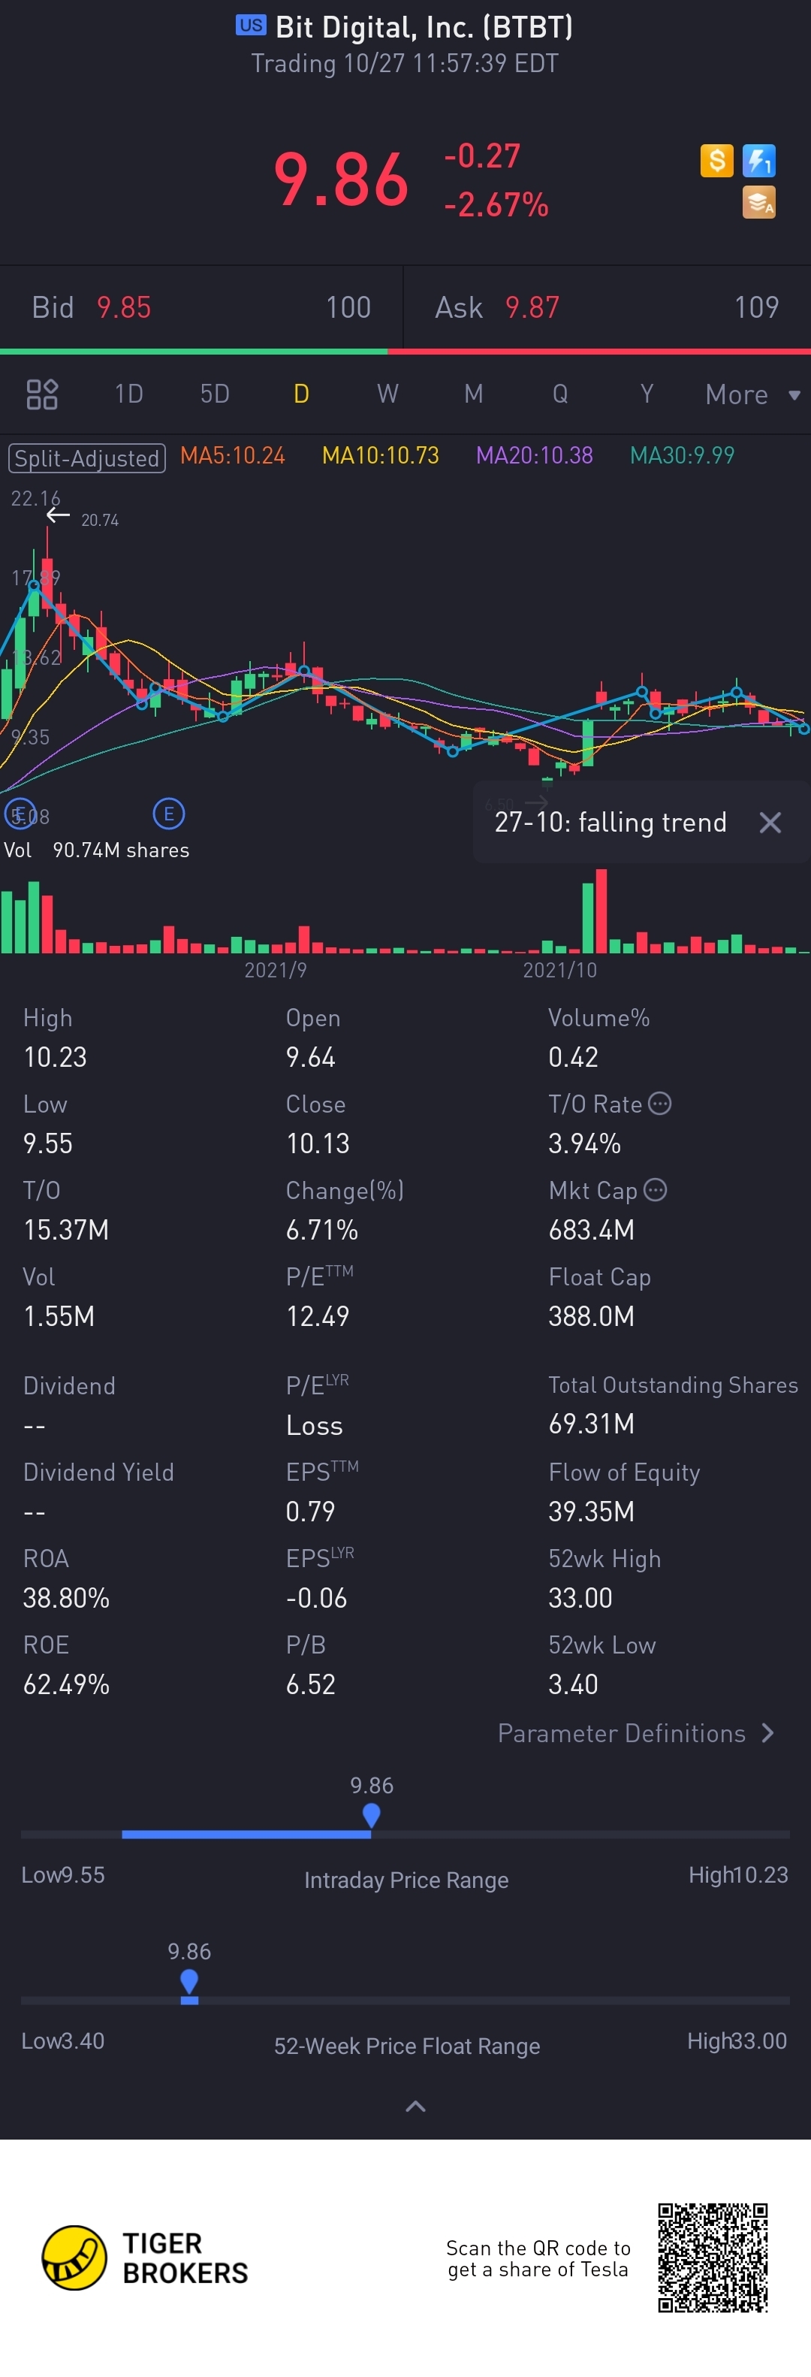Tap the Dividend Yield label
Viewport: 811px width, 2377px height.
click(98, 1472)
